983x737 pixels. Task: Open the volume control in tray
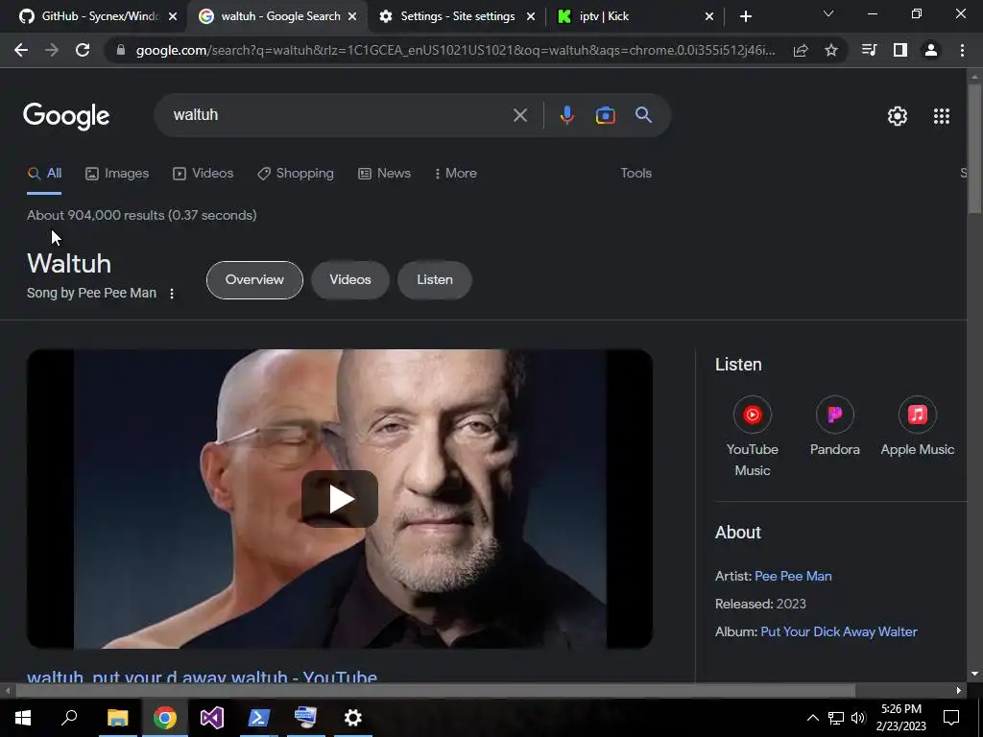pyautogui.click(x=858, y=718)
